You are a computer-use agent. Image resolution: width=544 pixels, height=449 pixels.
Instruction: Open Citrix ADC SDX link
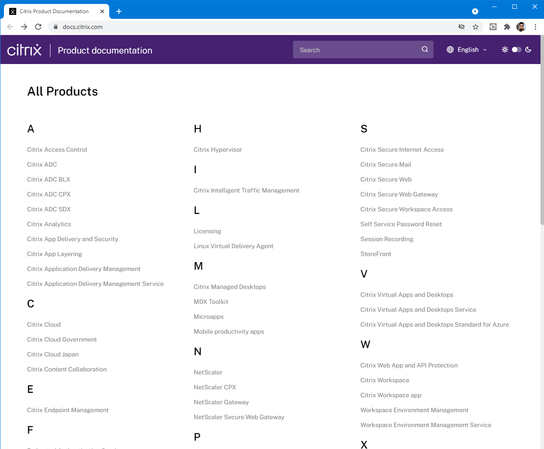(x=49, y=209)
